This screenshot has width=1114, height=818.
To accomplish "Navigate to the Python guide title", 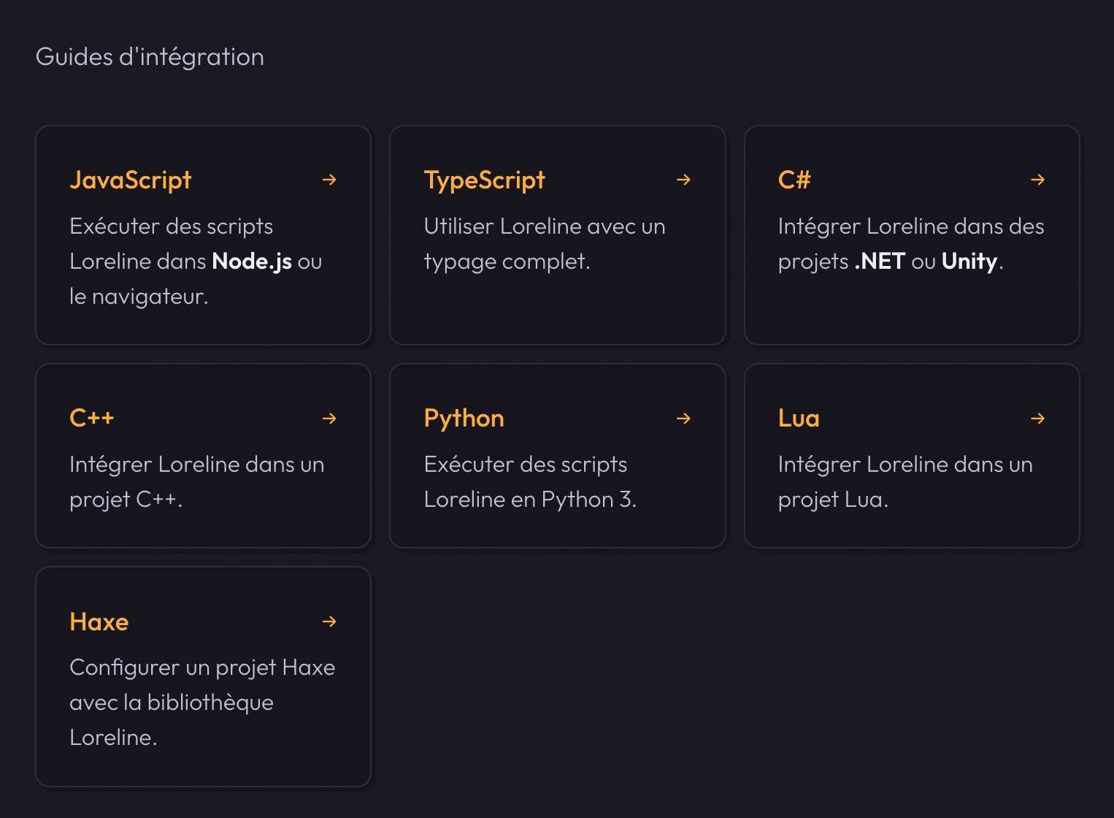I will 464,418.
